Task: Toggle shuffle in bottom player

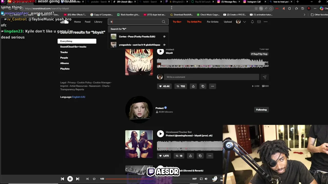Action: 87,179
